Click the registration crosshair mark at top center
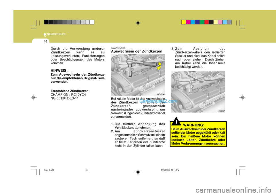This screenshot has height=195, width=276. point(138,23)
